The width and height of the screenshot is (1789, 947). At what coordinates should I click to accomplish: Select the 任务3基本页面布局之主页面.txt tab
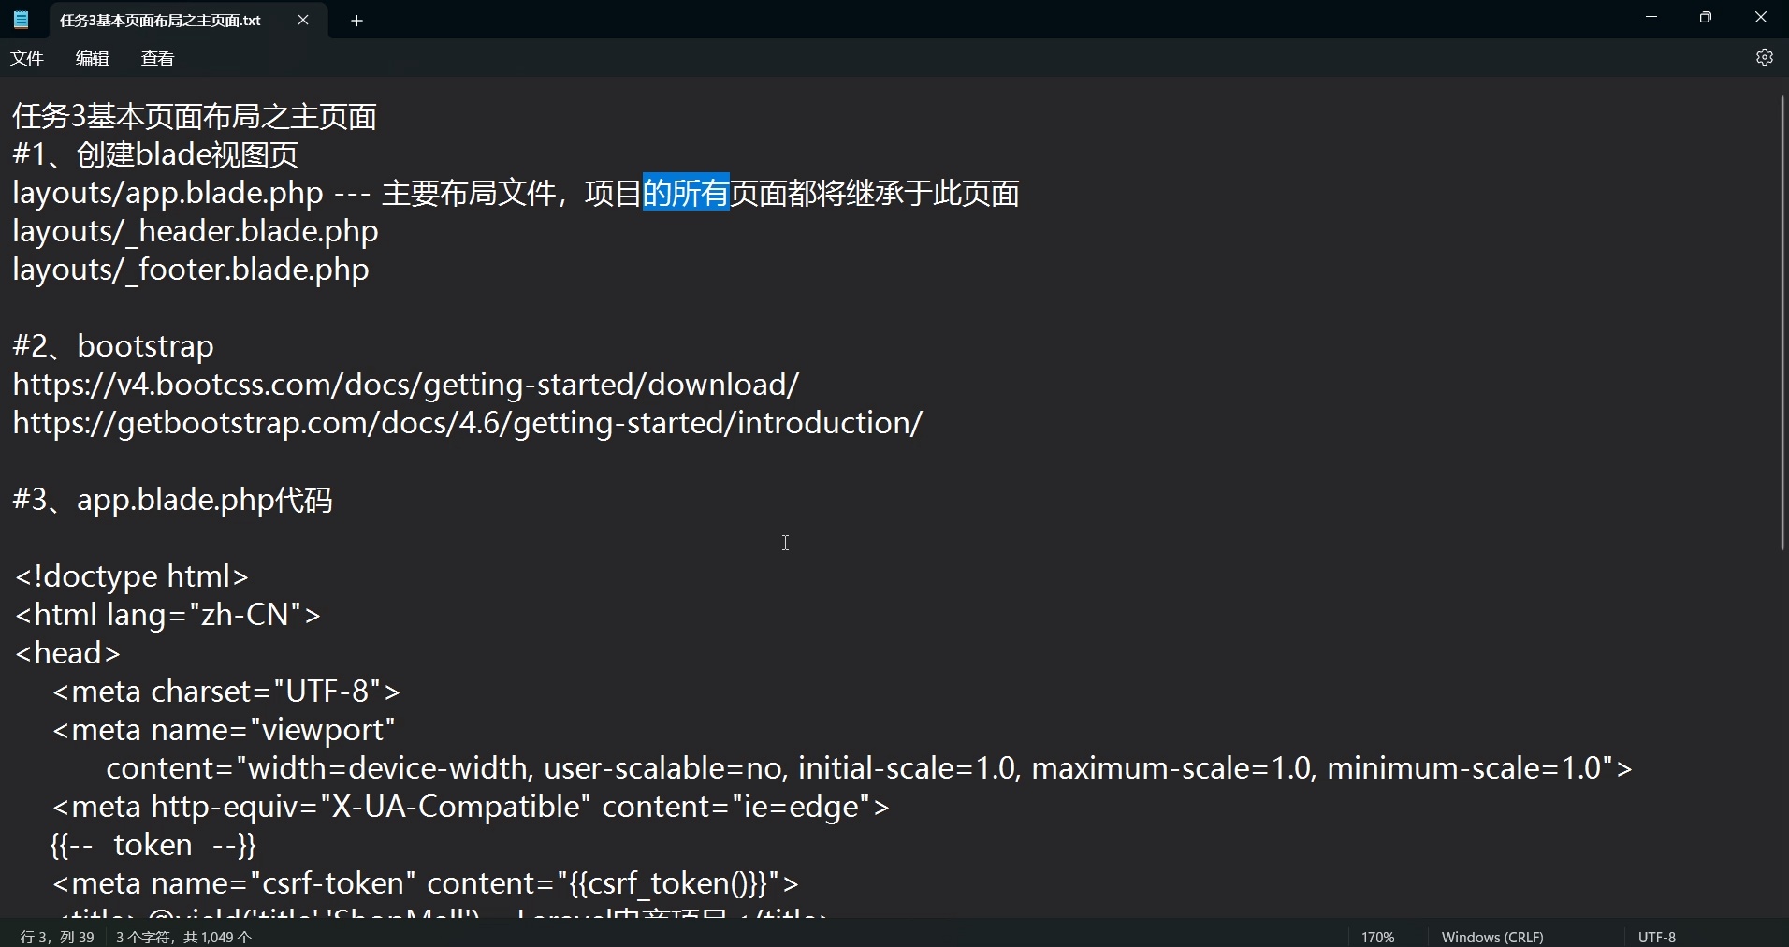point(159,20)
